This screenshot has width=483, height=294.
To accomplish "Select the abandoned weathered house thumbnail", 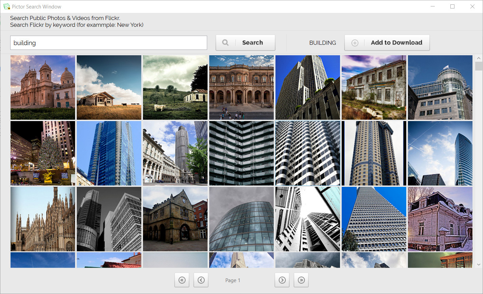I will coord(374,87).
